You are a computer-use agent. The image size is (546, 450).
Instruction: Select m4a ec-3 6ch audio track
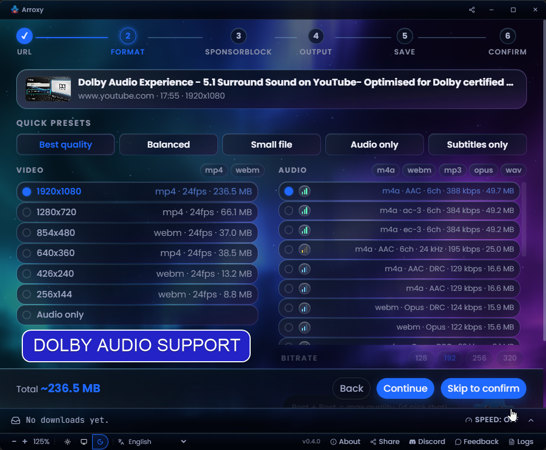coord(399,230)
